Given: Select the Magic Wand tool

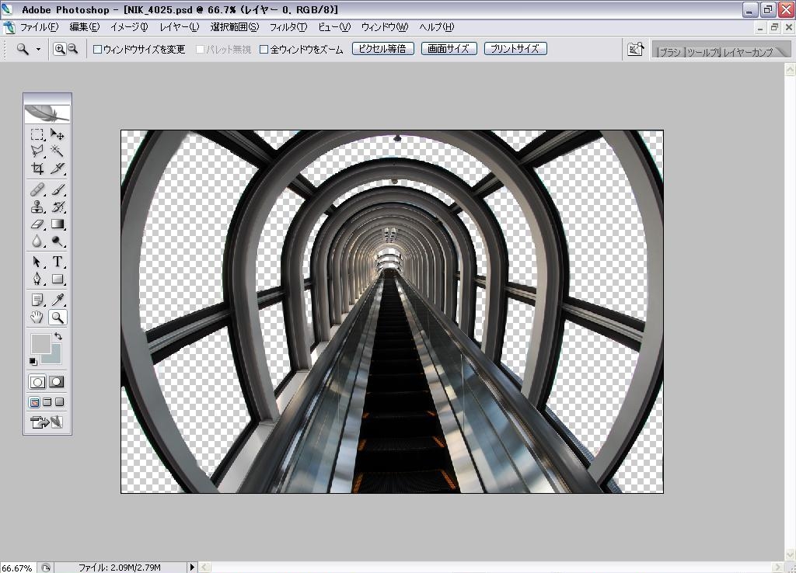Looking at the screenshot, I should coord(58,151).
